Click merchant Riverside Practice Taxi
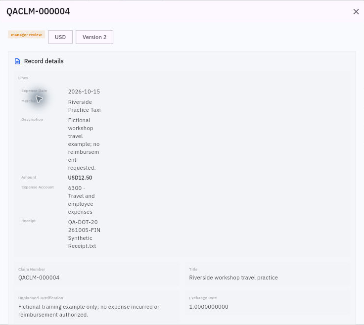This screenshot has height=325, width=364. point(84,106)
